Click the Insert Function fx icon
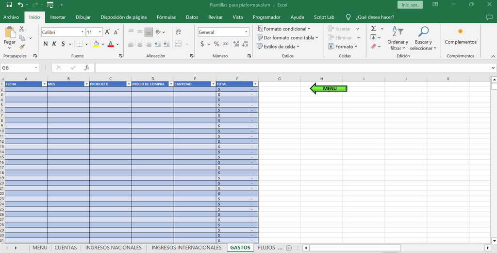Viewport: 497px width, 253px height. 87,67
